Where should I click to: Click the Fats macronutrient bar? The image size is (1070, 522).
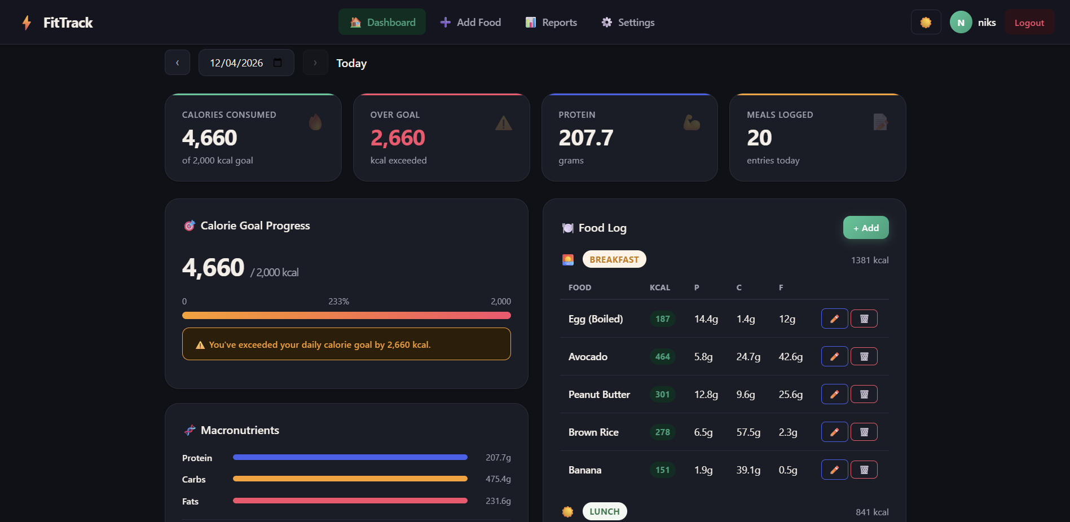pos(350,501)
